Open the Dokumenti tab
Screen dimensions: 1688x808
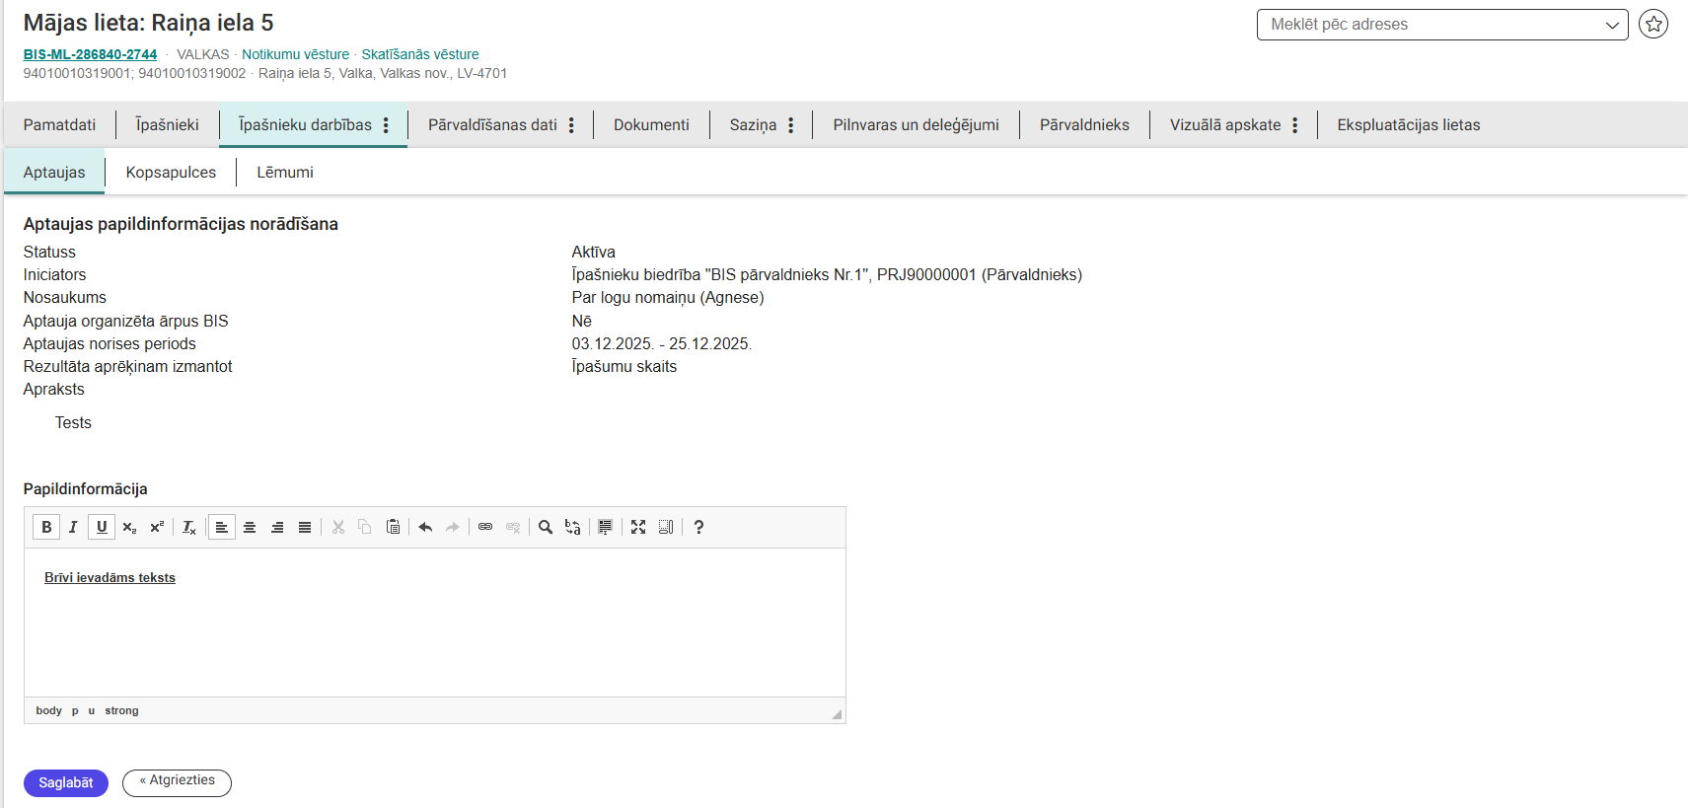tap(651, 125)
